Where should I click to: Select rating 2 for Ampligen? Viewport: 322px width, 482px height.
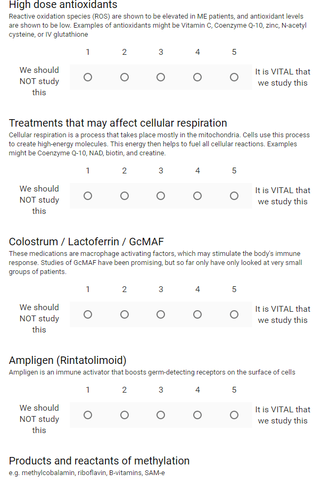pyautogui.click(x=125, y=414)
